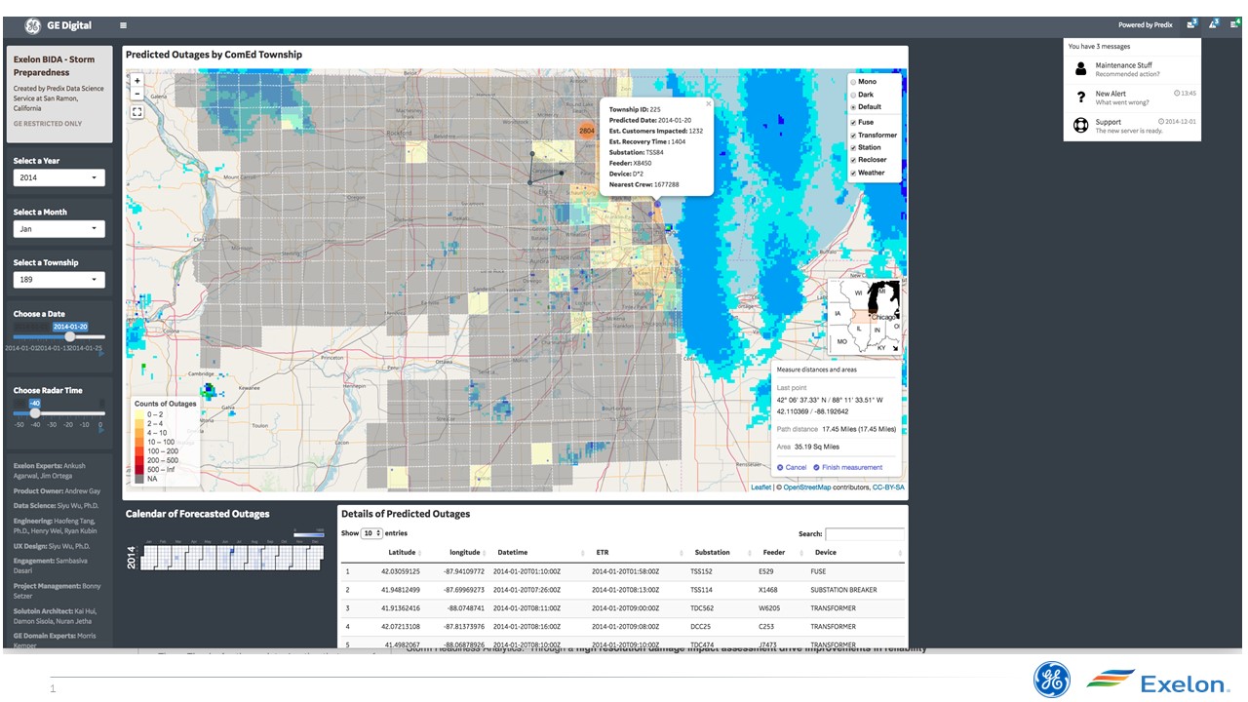Click the 2804 outage marker on map
The height and width of the screenshot is (702, 1248).
pos(586,130)
